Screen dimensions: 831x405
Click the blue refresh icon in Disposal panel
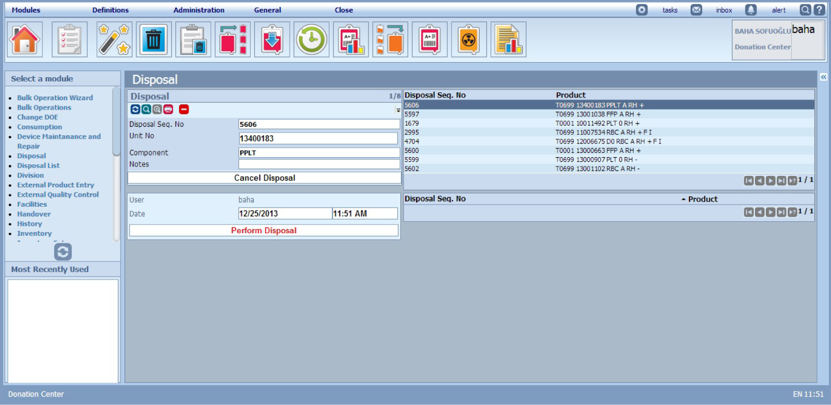[x=135, y=109]
